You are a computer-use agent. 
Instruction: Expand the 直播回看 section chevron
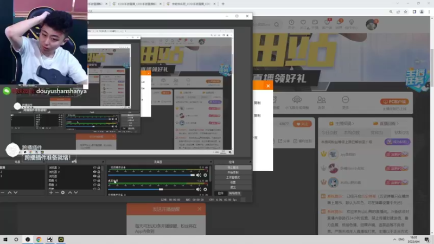398,124
